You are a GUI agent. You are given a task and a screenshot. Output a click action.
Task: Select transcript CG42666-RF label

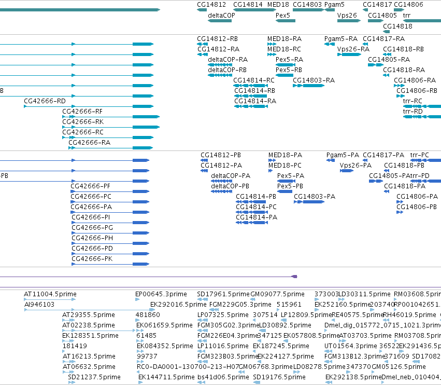(82, 112)
